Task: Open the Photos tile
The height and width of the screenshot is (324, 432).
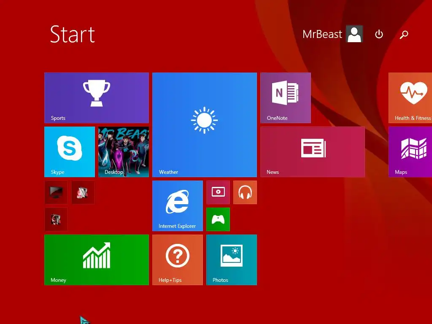Action: click(x=232, y=260)
